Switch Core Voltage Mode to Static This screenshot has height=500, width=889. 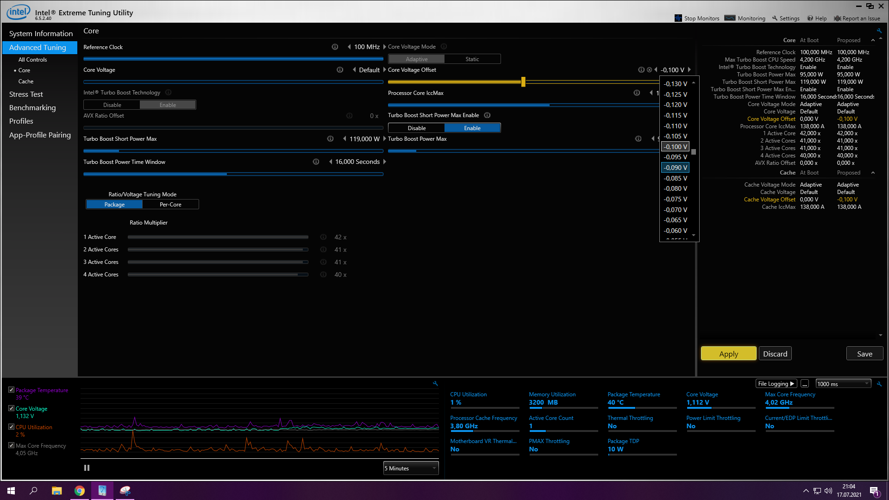pos(472,59)
